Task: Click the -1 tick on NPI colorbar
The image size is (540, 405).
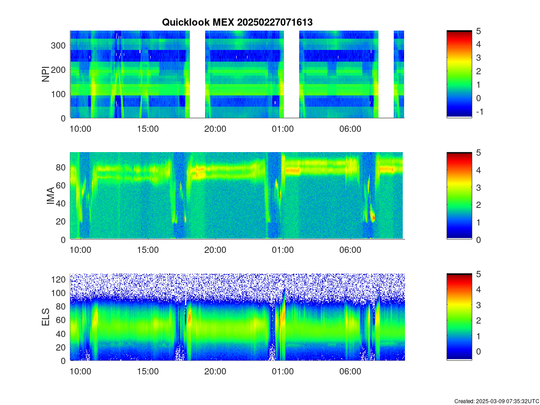Action: coord(479,112)
